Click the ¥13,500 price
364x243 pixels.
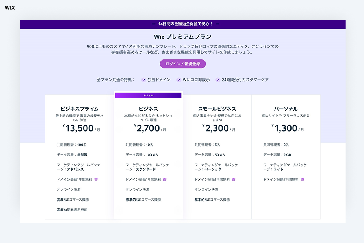[81, 128]
